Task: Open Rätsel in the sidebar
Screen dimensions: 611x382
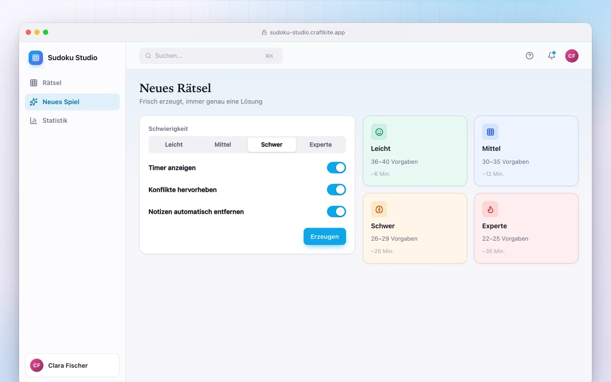Action: [72, 83]
